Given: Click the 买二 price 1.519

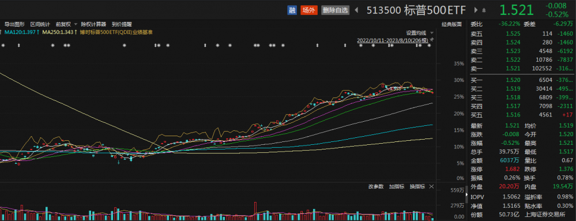Looking at the screenshot, I should point(513,89).
